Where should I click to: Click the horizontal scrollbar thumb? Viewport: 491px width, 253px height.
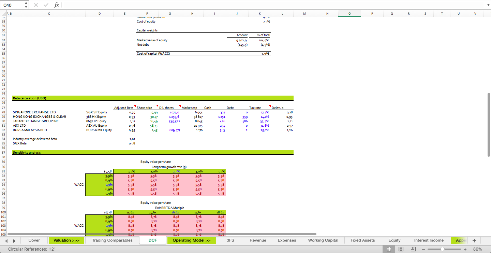[x=162, y=234]
